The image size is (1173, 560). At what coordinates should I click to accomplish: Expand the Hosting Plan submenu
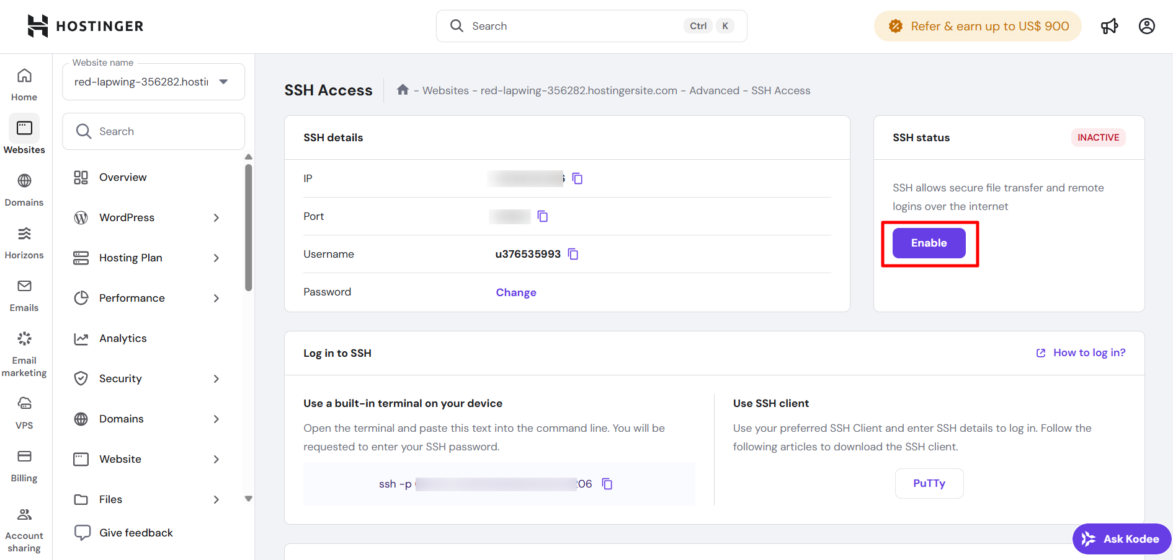[216, 258]
